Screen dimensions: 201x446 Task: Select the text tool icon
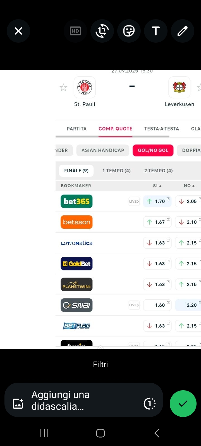click(x=156, y=31)
